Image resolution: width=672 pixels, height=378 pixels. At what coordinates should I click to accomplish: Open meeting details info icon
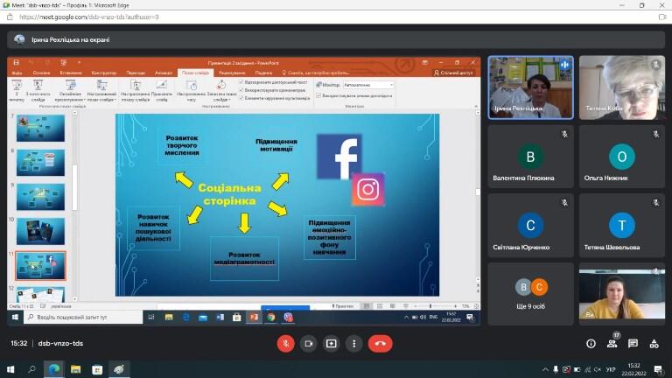[x=591, y=344]
